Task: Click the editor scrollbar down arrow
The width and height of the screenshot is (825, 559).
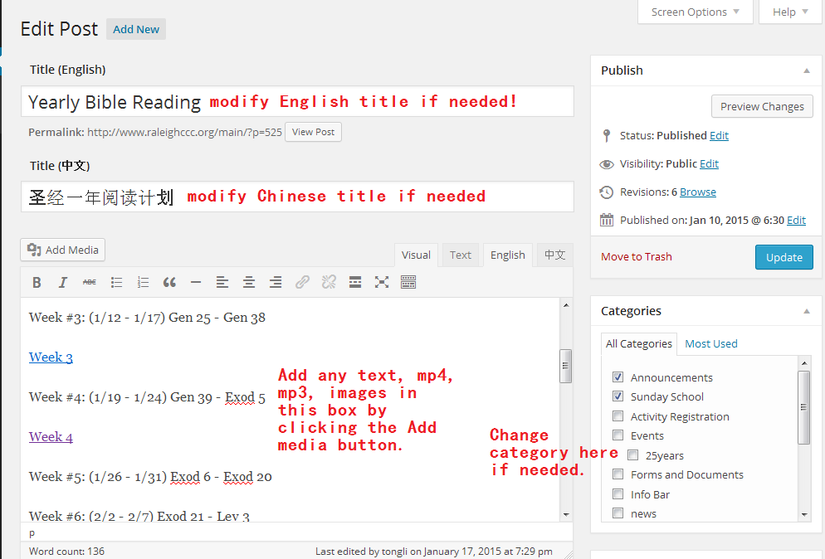Action: click(x=566, y=514)
